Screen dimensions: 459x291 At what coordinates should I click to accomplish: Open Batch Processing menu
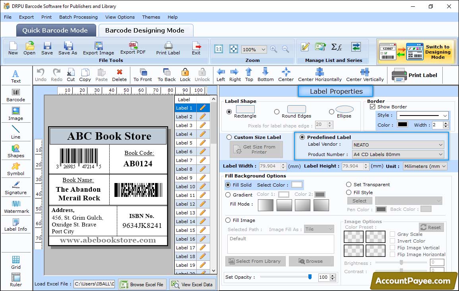coord(78,17)
